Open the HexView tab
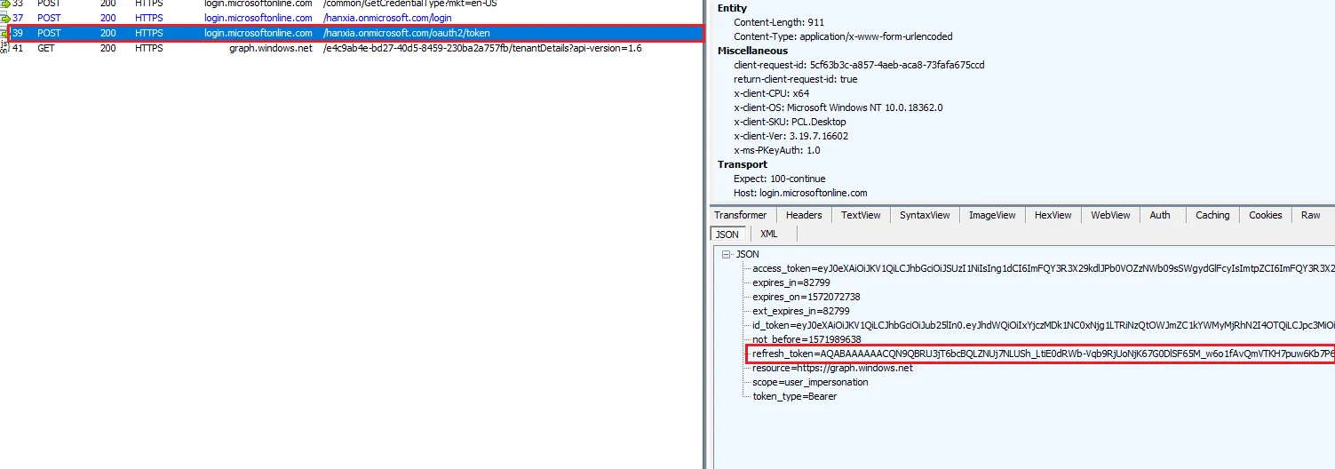Viewport: 1335px width, 469px height. click(1053, 215)
